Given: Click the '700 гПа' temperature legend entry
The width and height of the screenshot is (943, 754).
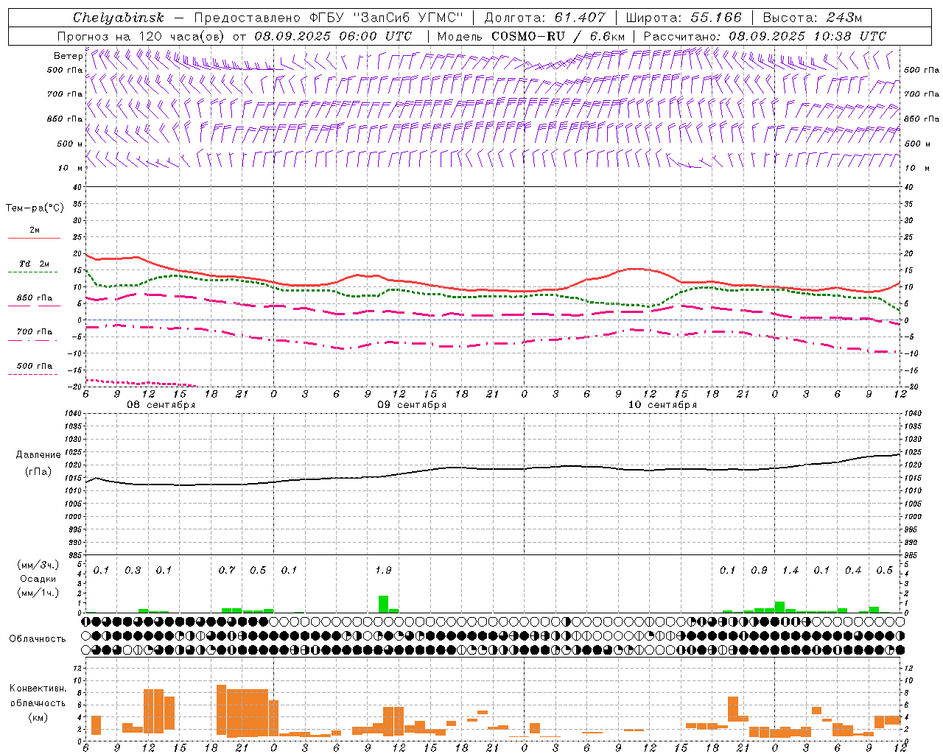Looking at the screenshot, I should (x=35, y=332).
